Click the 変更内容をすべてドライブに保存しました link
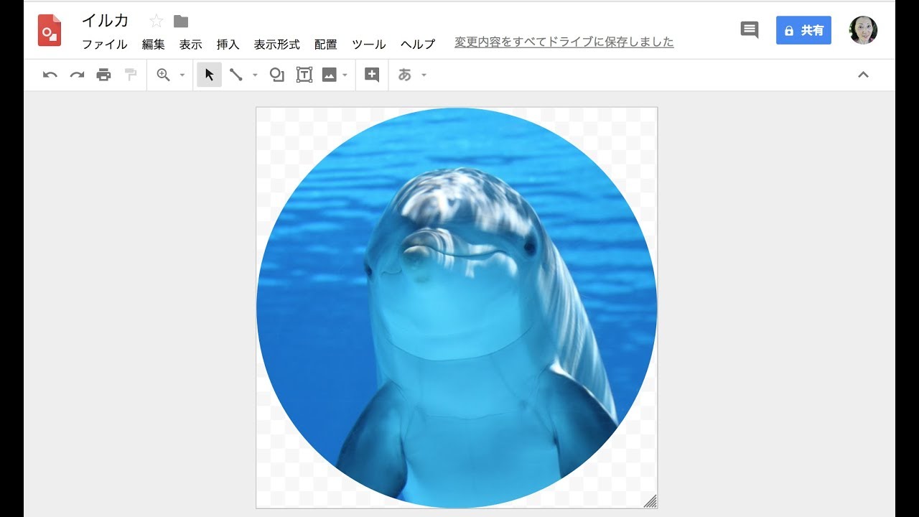The image size is (919, 517). [x=564, y=42]
